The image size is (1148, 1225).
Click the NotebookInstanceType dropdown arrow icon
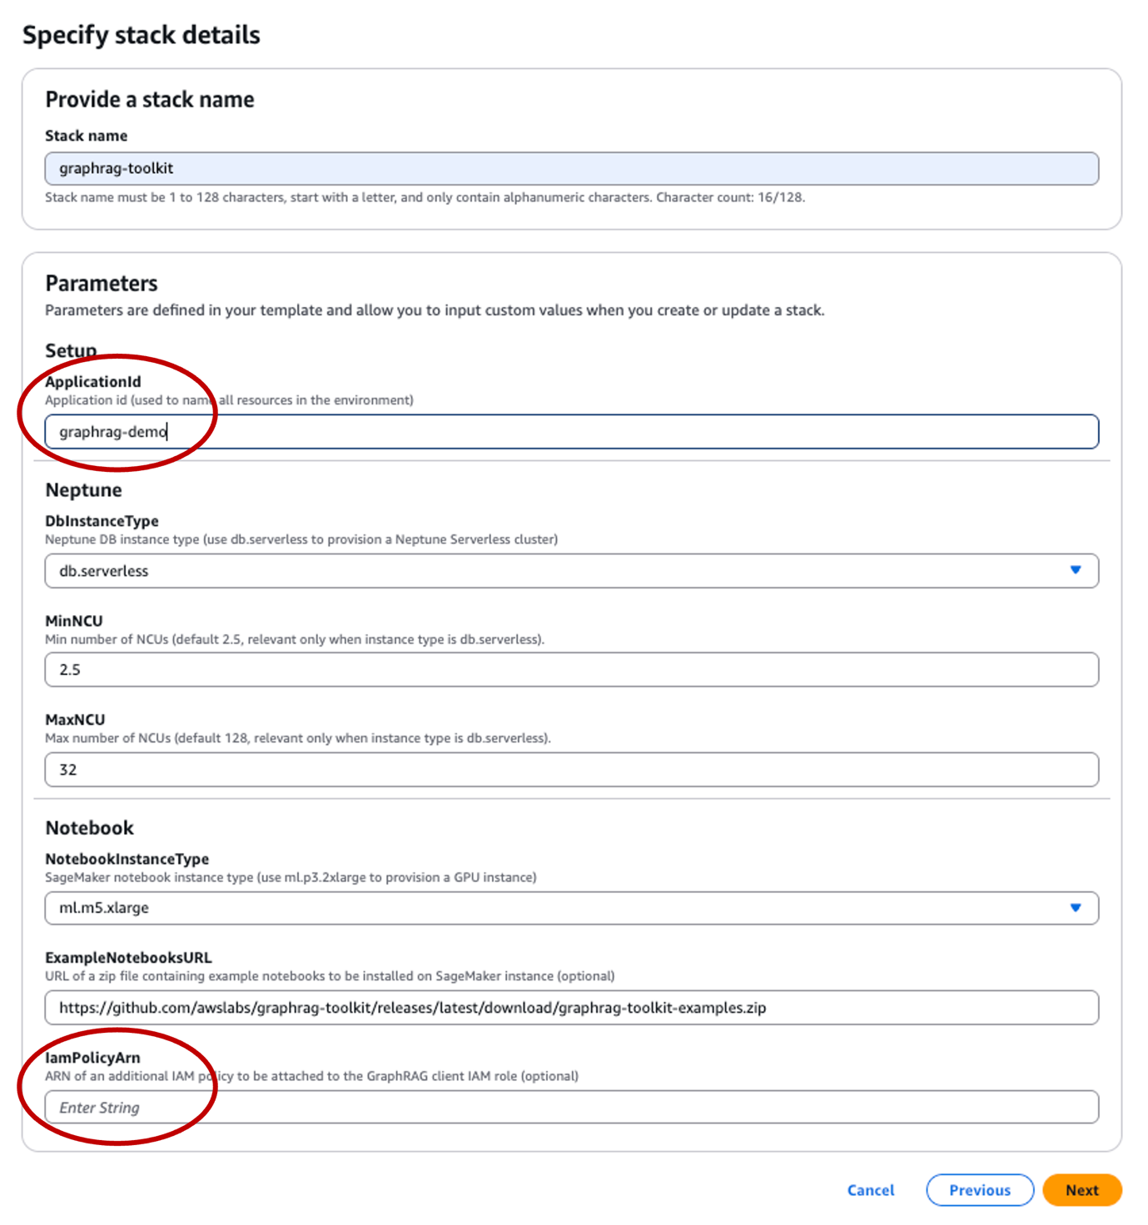pyautogui.click(x=1075, y=907)
